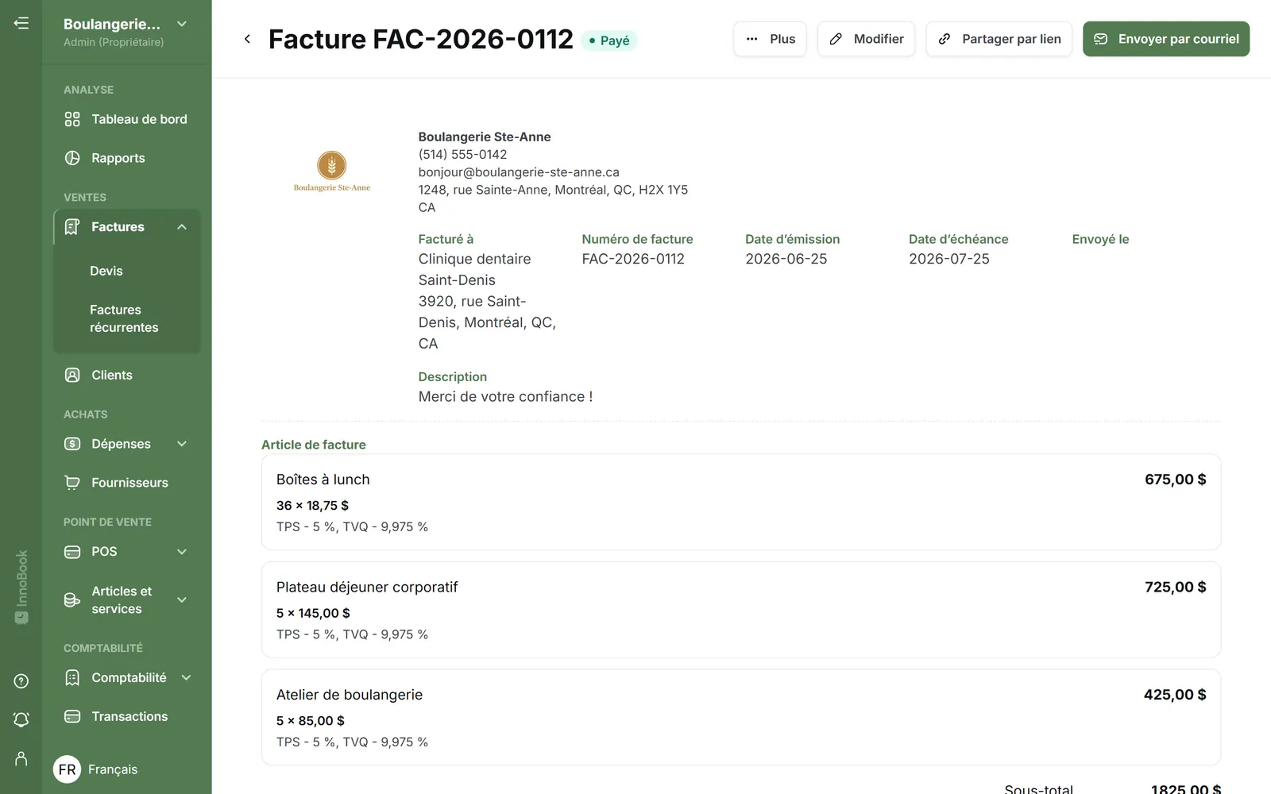Open Factures récurrentes submenu item
Screen dimensions: 1271x794
124,318
